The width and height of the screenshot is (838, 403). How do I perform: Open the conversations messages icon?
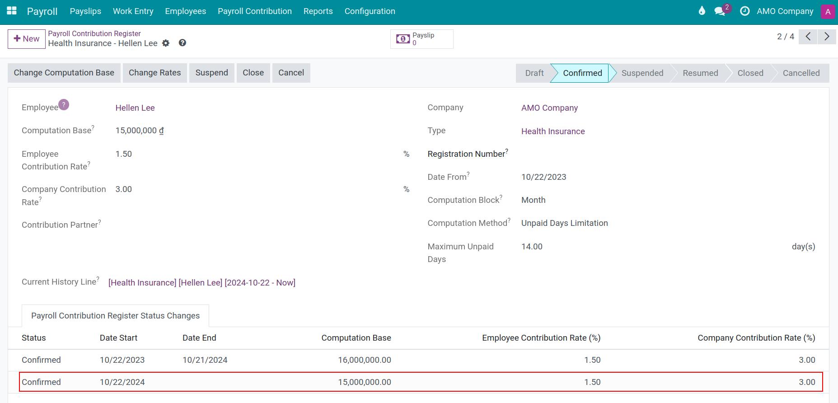(720, 11)
